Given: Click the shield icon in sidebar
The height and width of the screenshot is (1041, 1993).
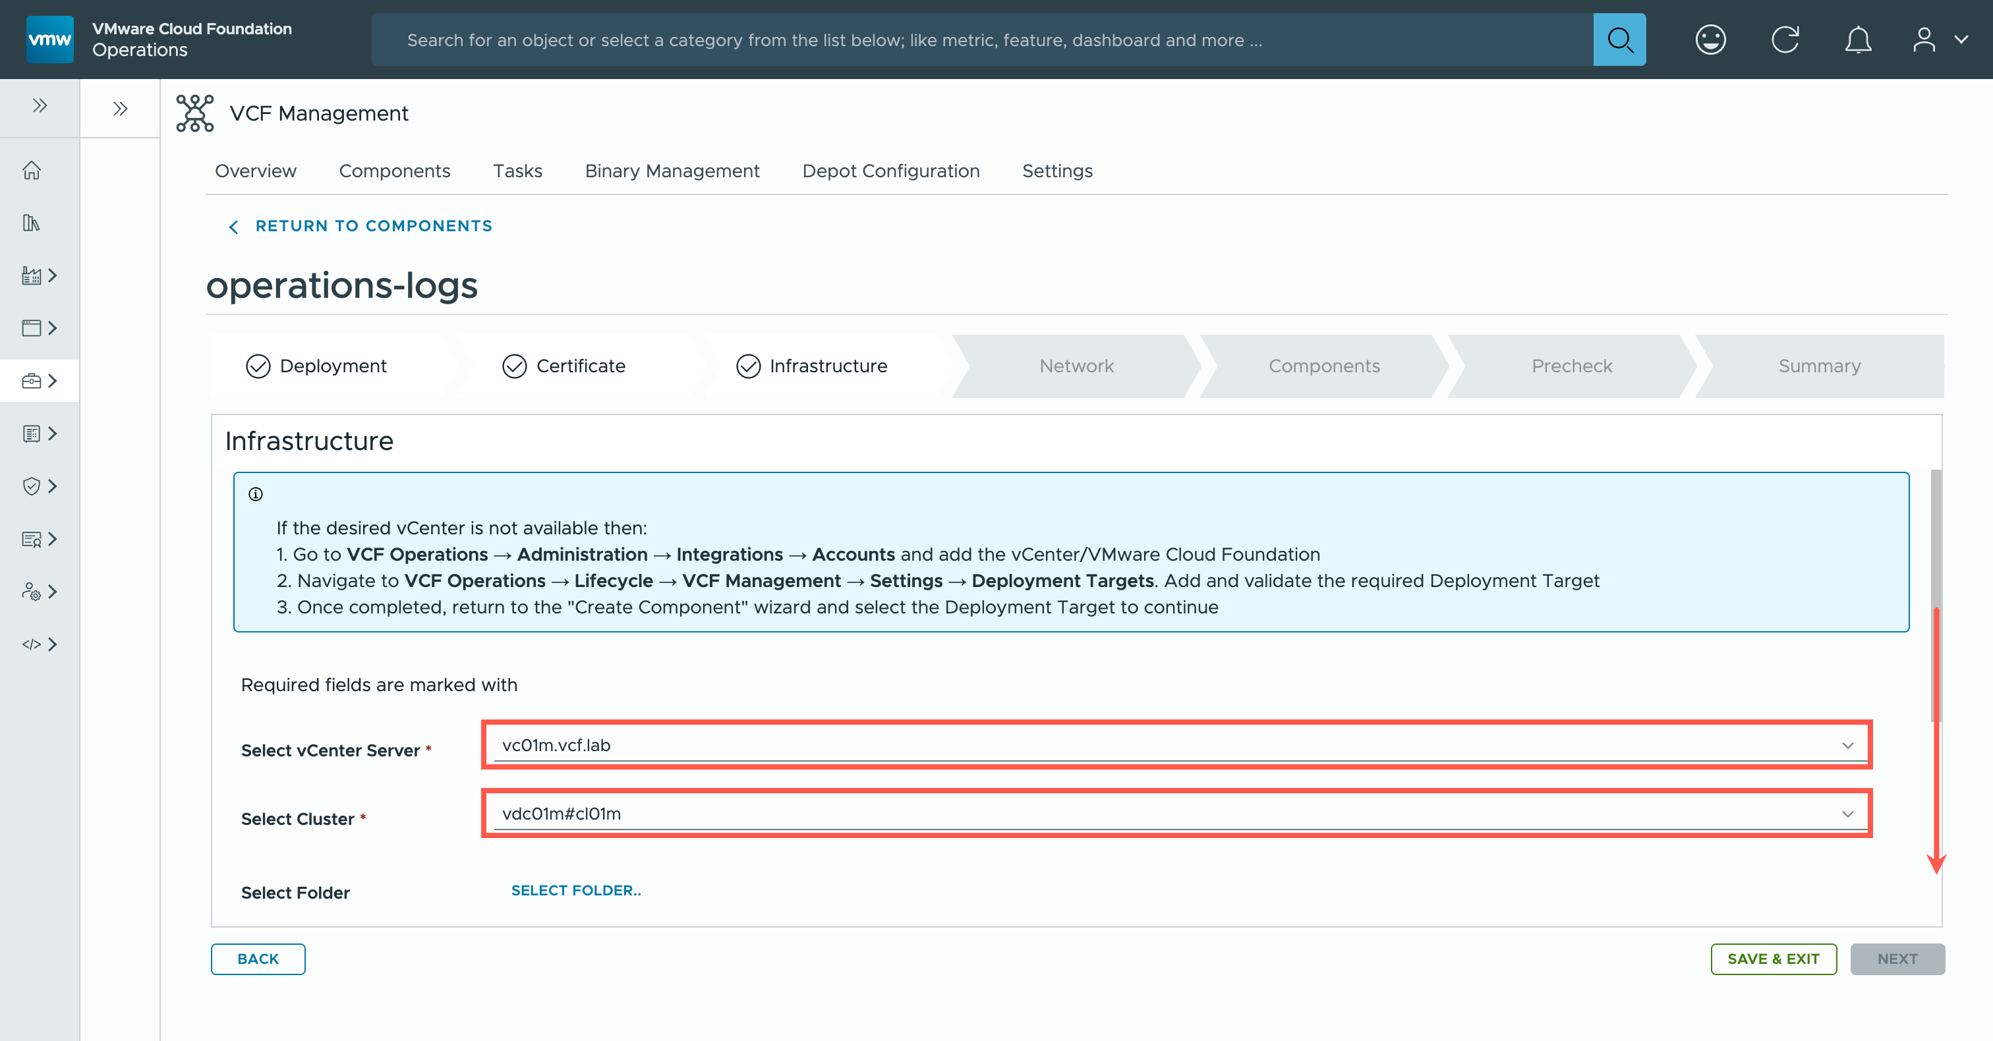Looking at the screenshot, I should pyautogui.click(x=32, y=486).
